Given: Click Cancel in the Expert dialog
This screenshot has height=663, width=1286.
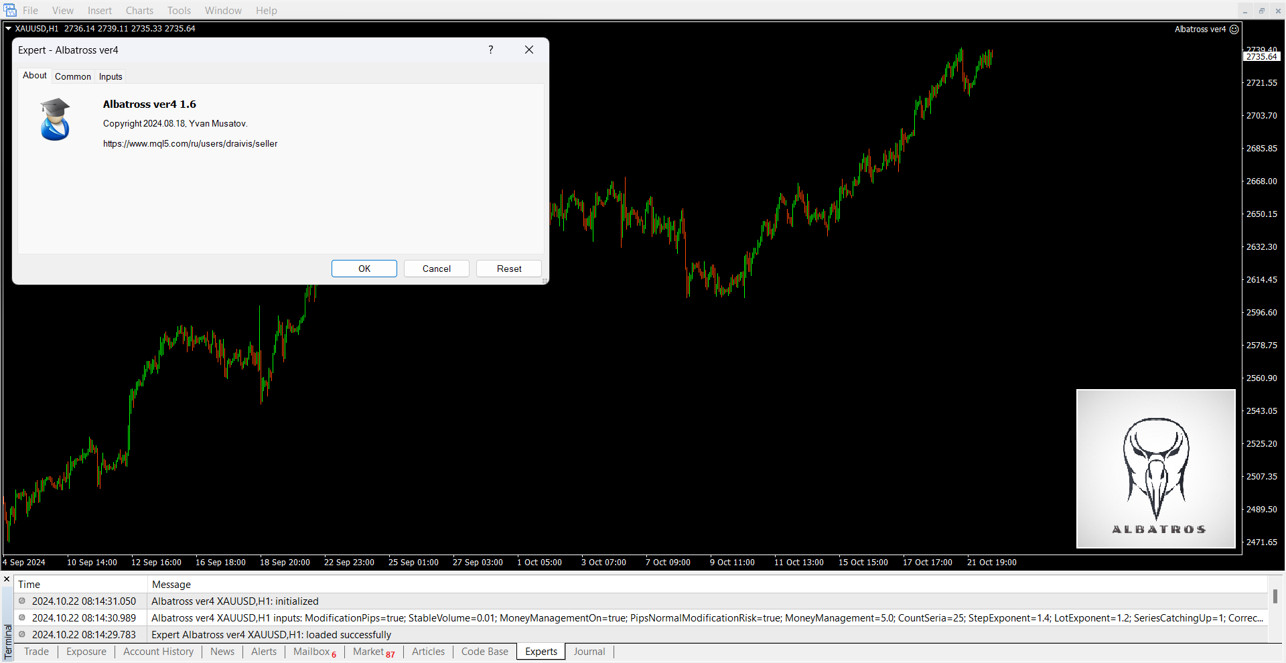Looking at the screenshot, I should pyautogui.click(x=436, y=269).
